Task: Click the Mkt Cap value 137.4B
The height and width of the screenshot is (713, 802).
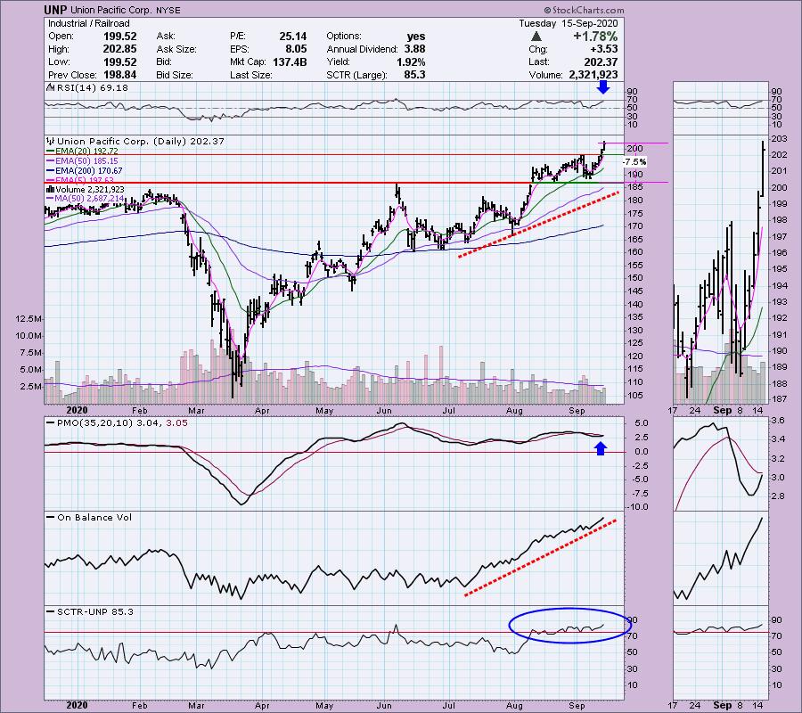Action: [290, 61]
